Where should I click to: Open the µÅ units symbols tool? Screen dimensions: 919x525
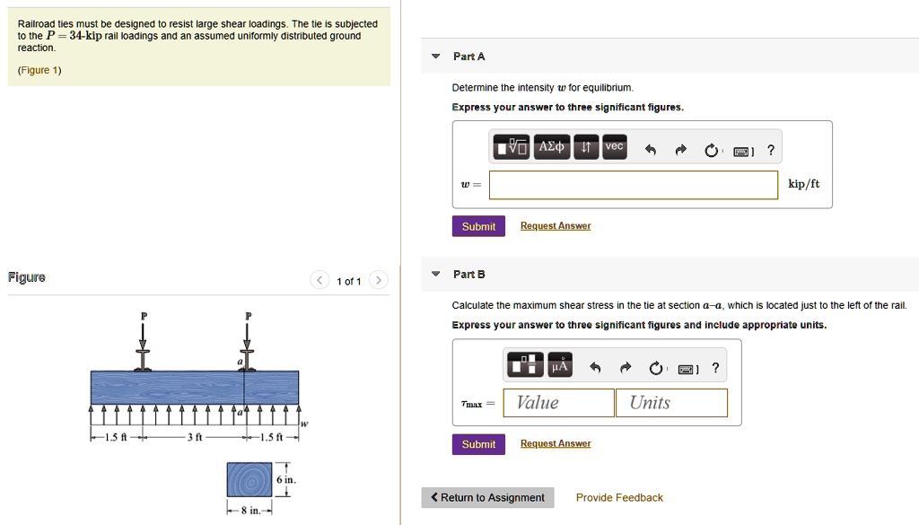pyautogui.click(x=560, y=365)
